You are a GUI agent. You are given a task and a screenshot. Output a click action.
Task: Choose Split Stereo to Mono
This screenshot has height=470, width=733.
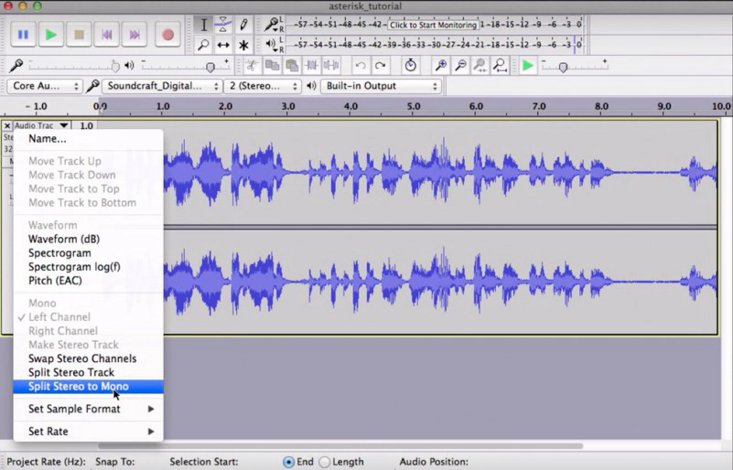pyautogui.click(x=79, y=386)
